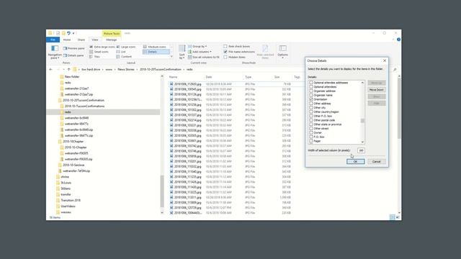
Task: Expand the layout gallery more arrow
Action: pyautogui.click(x=171, y=57)
